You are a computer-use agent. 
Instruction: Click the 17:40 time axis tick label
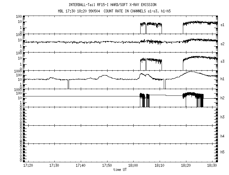[x=81, y=166]
